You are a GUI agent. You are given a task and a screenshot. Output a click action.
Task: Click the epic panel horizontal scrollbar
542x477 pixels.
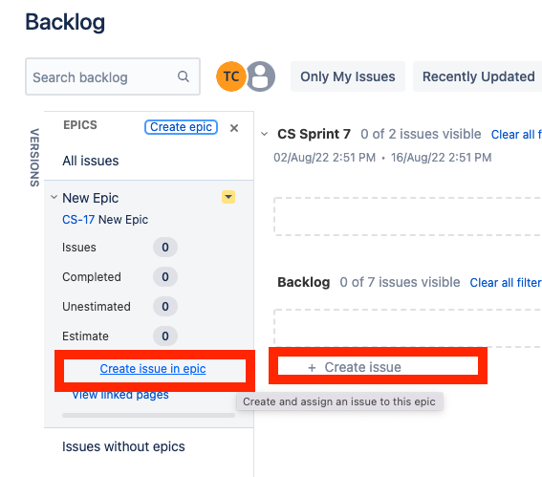pyautogui.click(x=148, y=415)
